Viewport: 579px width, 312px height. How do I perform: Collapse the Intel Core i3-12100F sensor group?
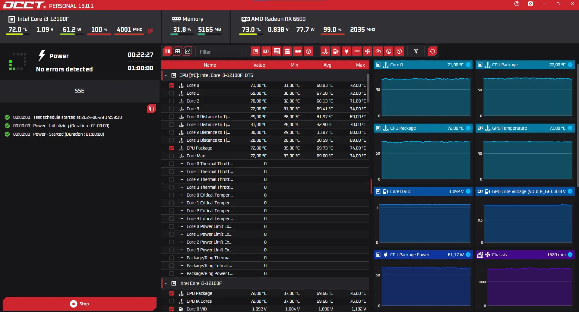(x=166, y=283)
